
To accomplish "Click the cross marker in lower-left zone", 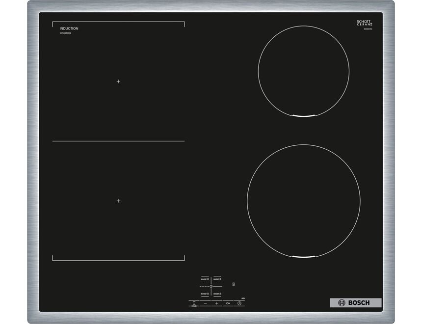I will pos(118,201).
